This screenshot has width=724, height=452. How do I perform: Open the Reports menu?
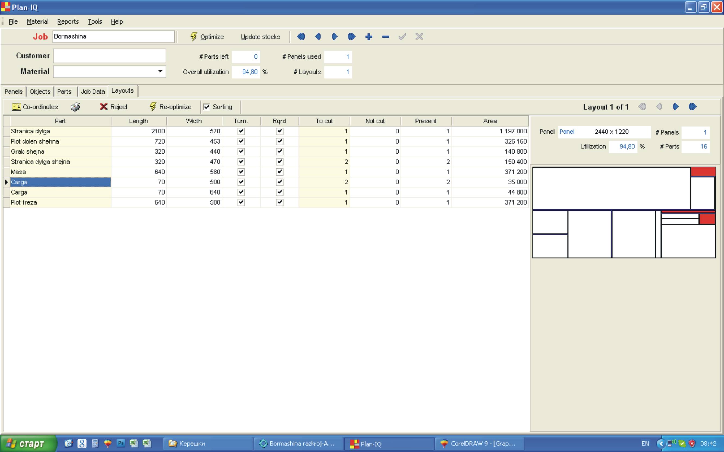(68, 21)
